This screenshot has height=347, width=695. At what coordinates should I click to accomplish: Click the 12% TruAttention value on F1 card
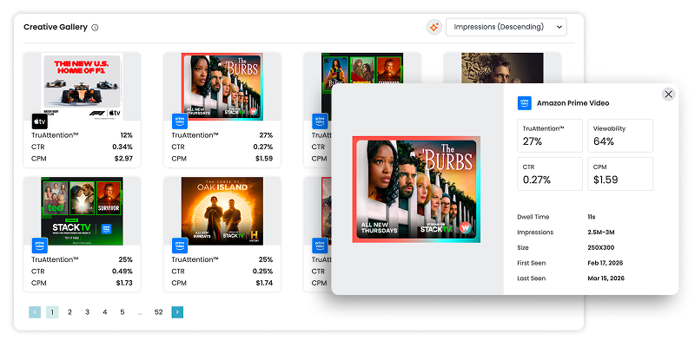click(x=126, y=135)
